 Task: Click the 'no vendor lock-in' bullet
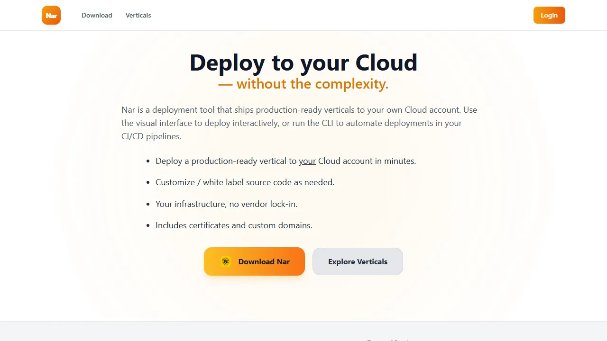coord(226,204)
